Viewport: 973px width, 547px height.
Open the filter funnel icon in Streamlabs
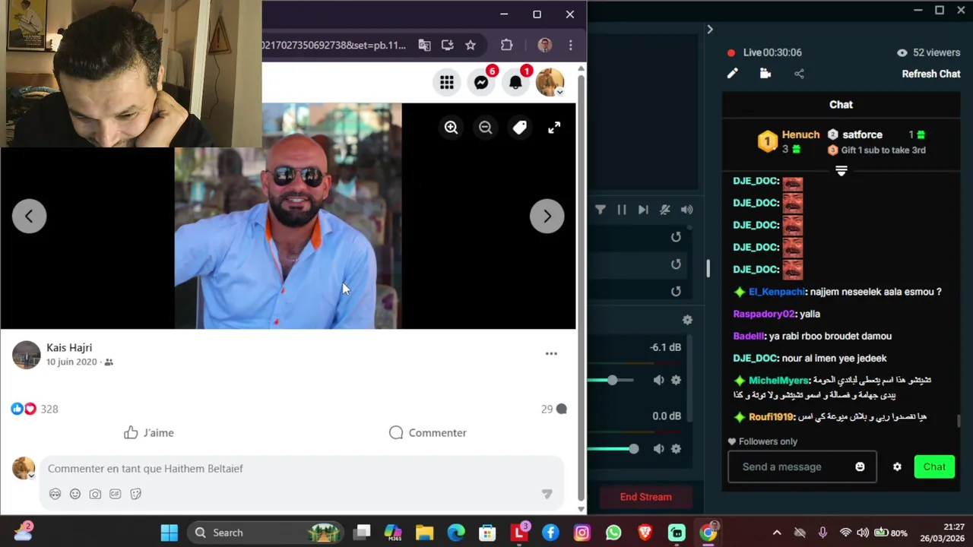click(601, 210)
